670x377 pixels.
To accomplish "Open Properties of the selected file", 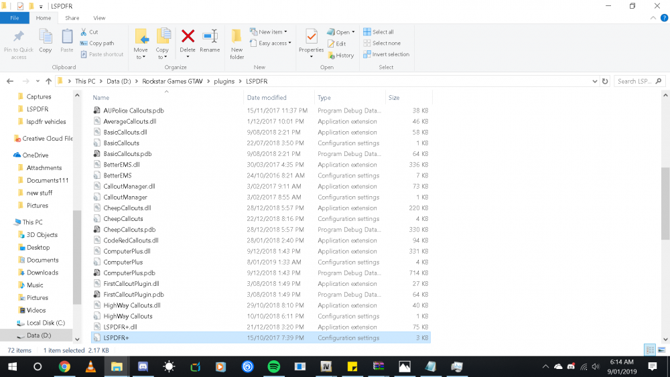I will coord(311,44).
